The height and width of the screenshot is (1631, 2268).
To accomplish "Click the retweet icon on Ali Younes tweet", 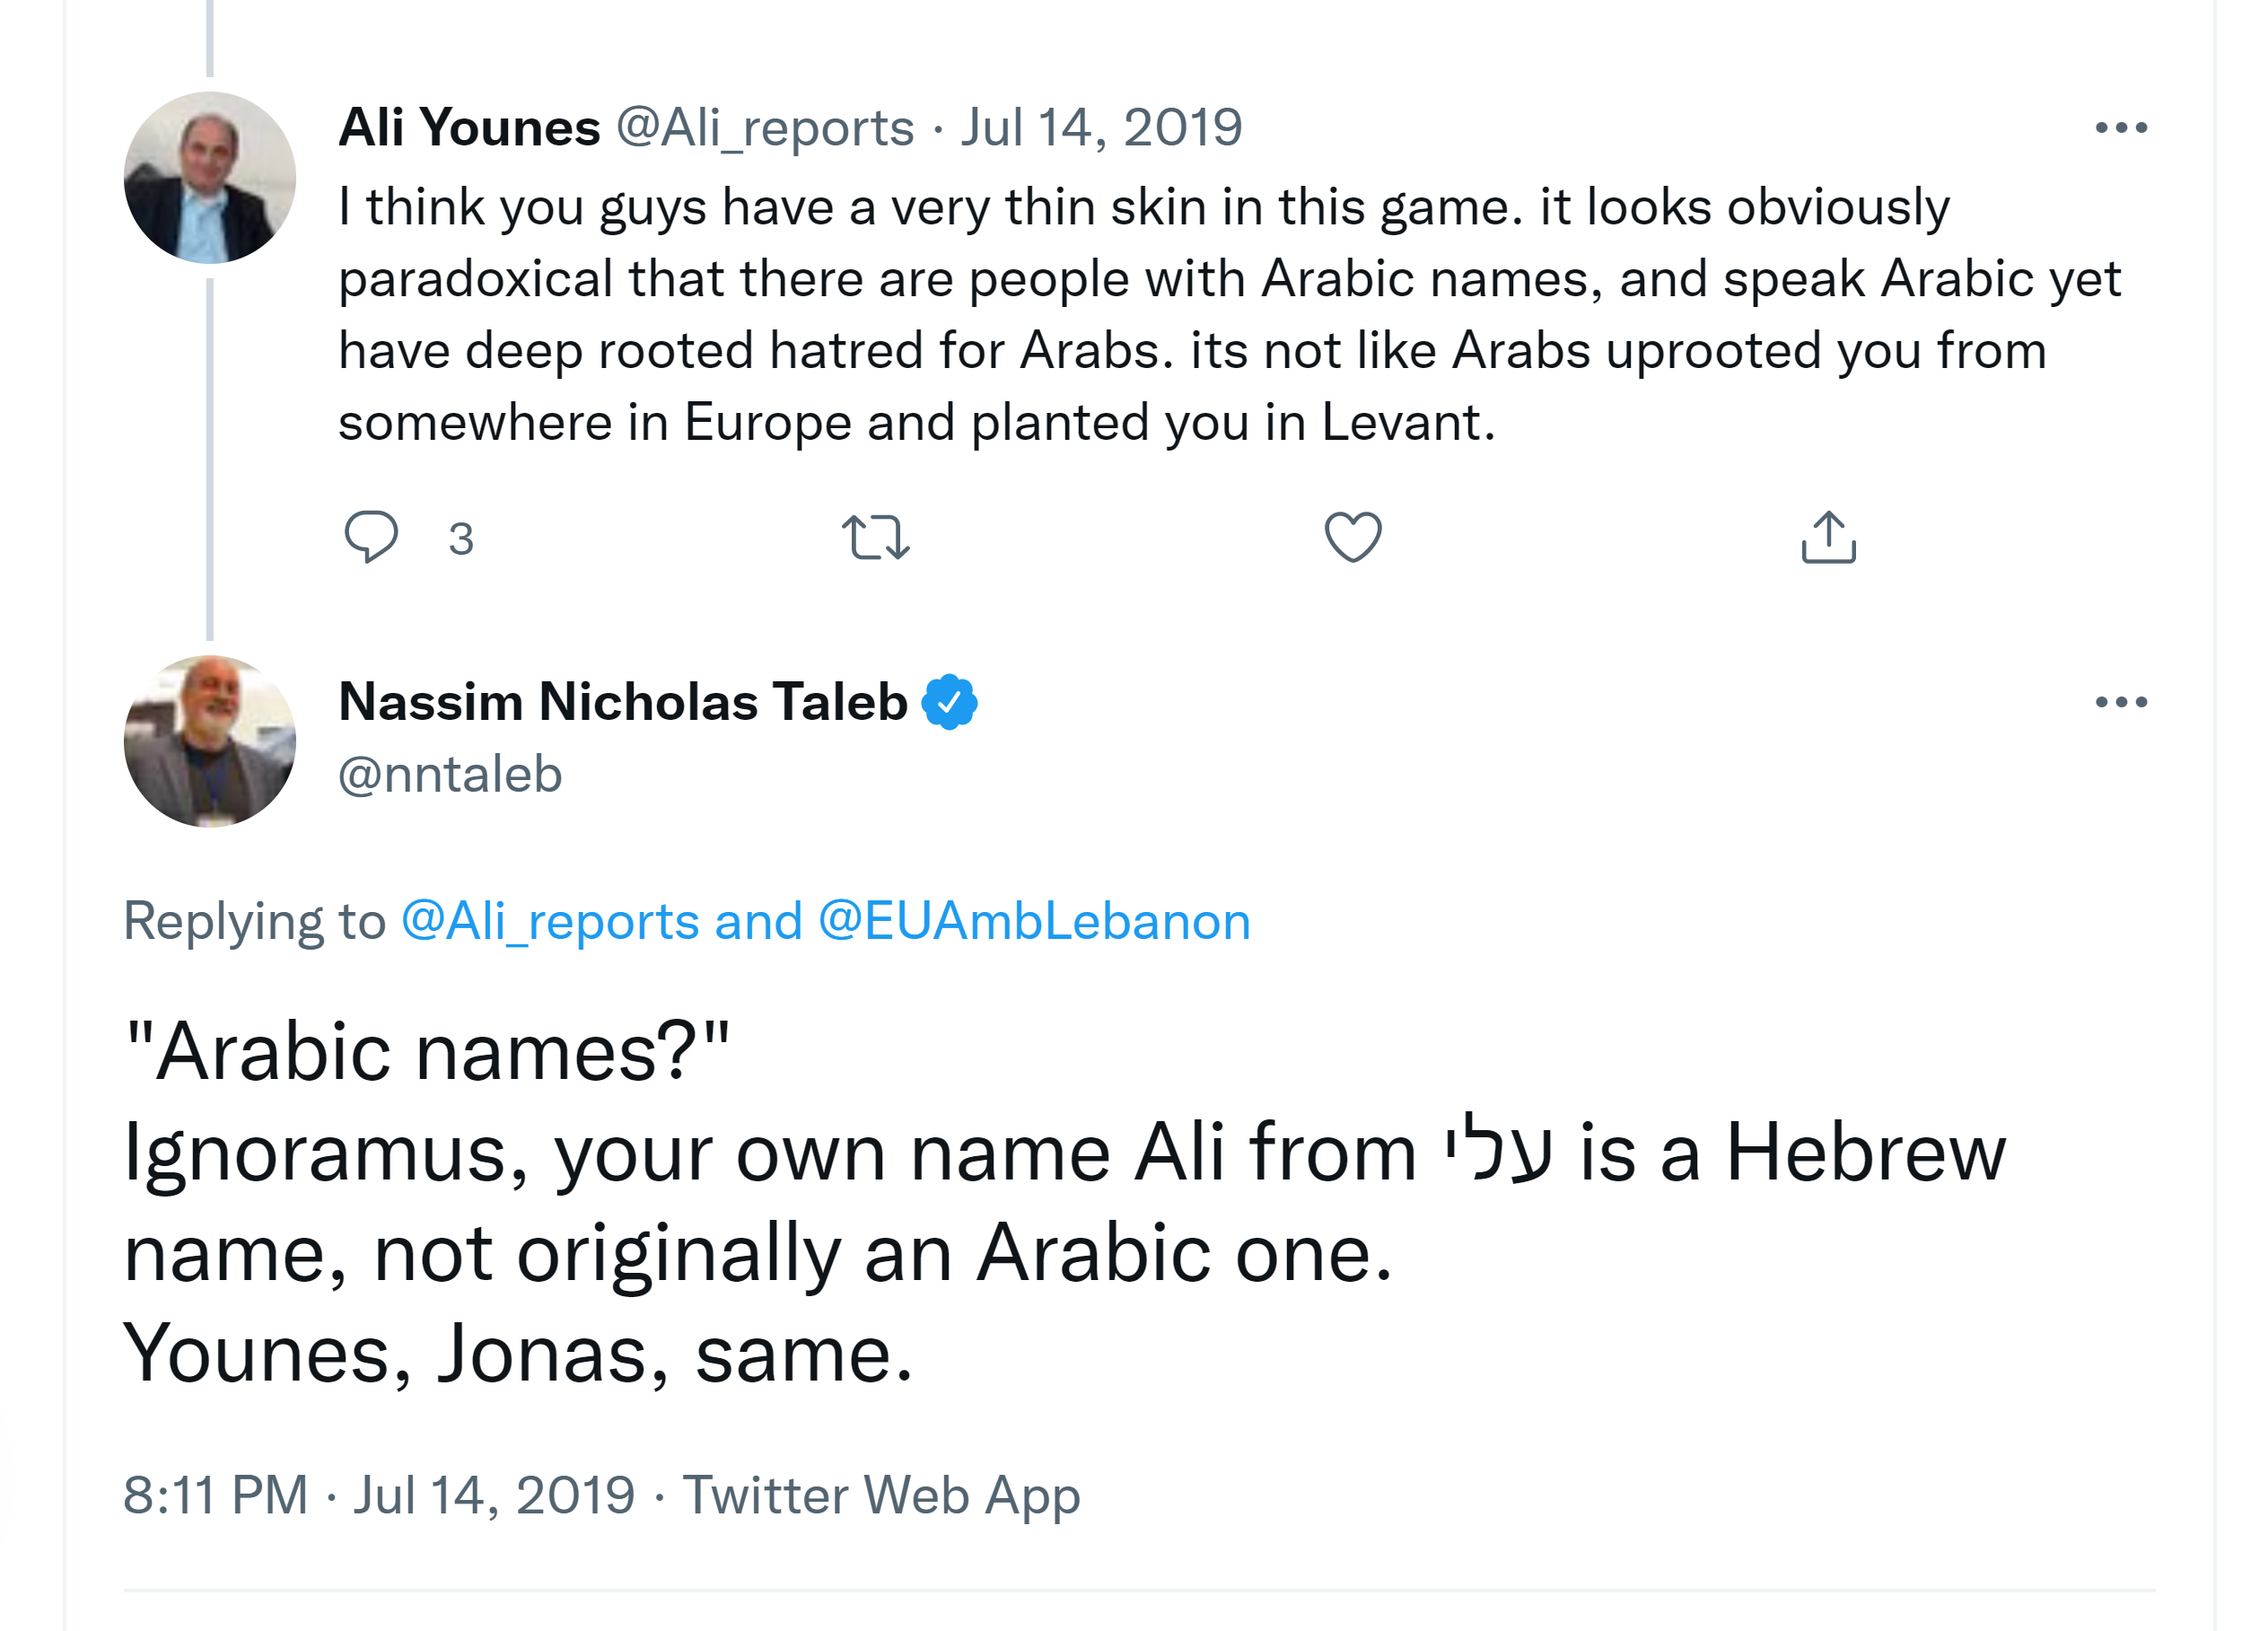I will (875, 537).
